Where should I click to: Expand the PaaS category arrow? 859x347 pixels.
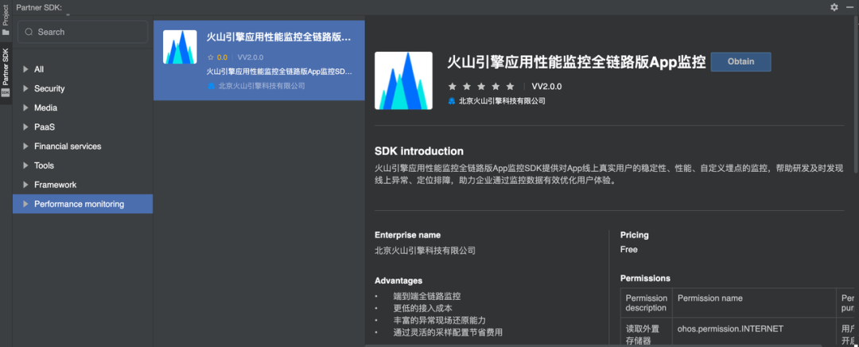coord(25,127)
